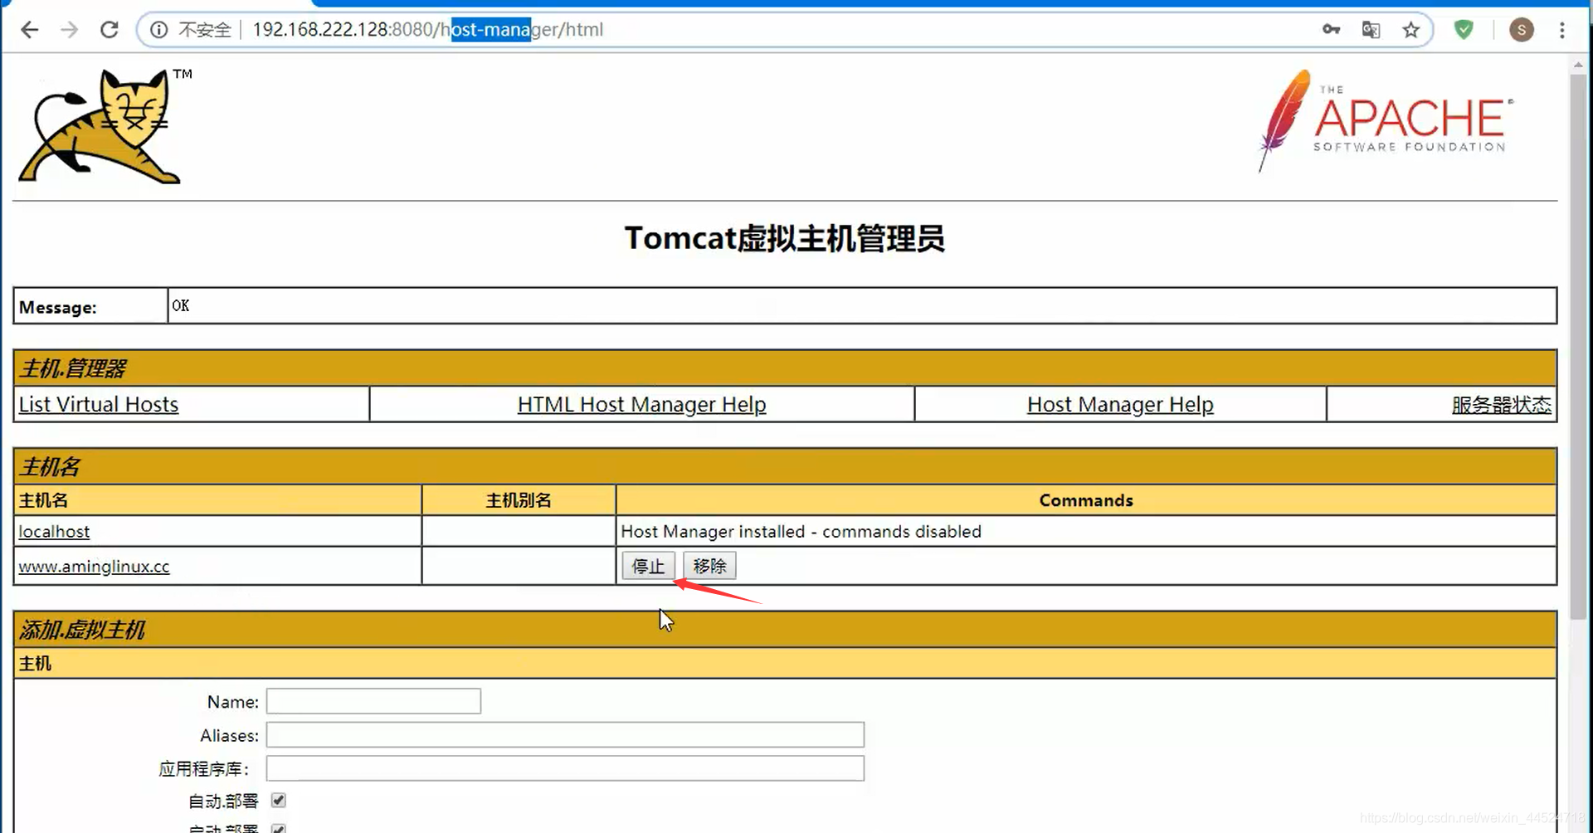
Task: Open saved passwords key icon
Action: click(x=1331, y=30)
